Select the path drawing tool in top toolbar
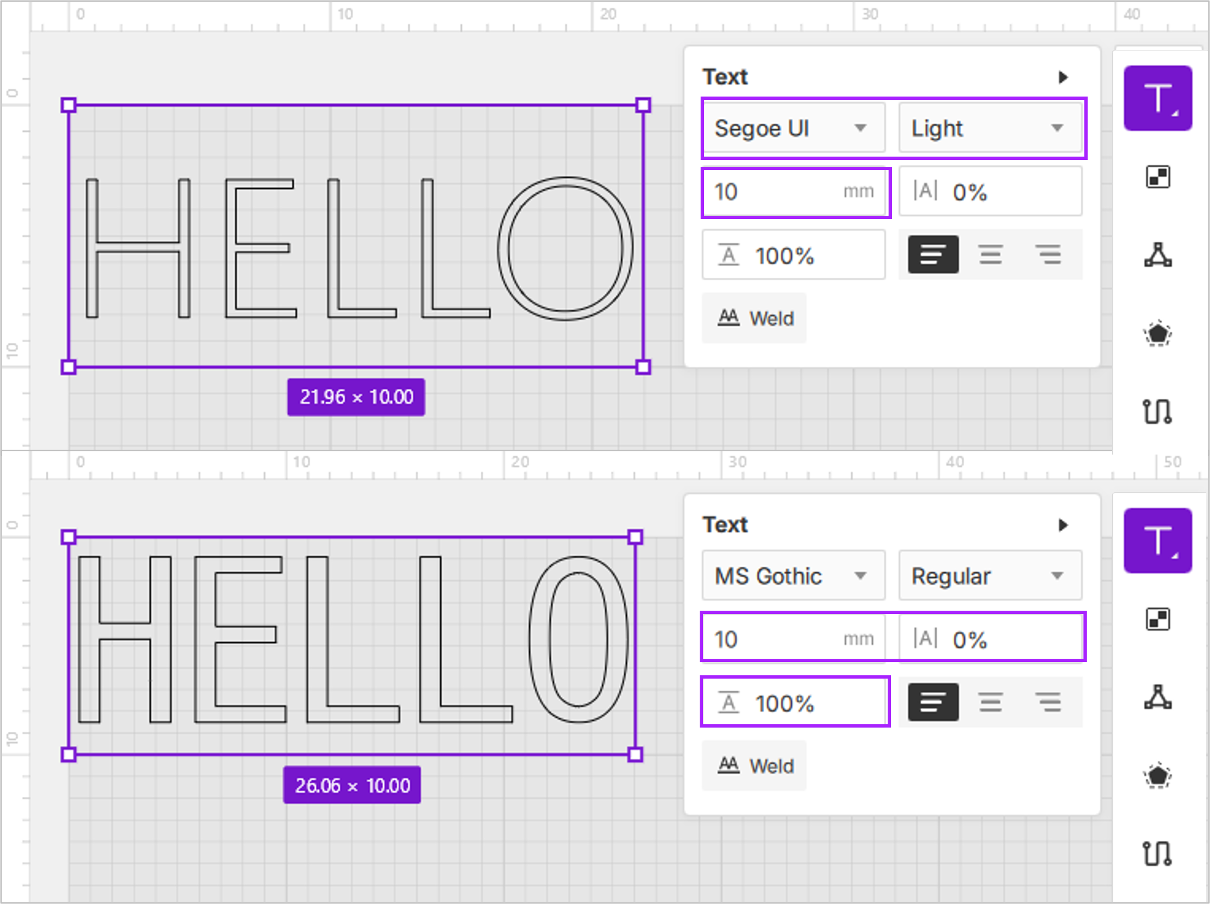Screen dimensions: 1210x904 point(1157,412)
